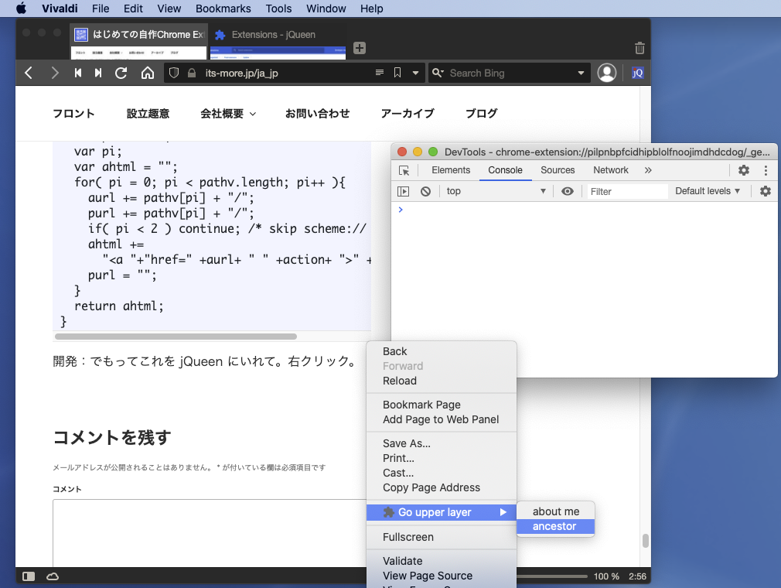Screen dimensions: 781x588
Task: Click the Vivaldi reload page icon
Action: click(x=121, y=73)
